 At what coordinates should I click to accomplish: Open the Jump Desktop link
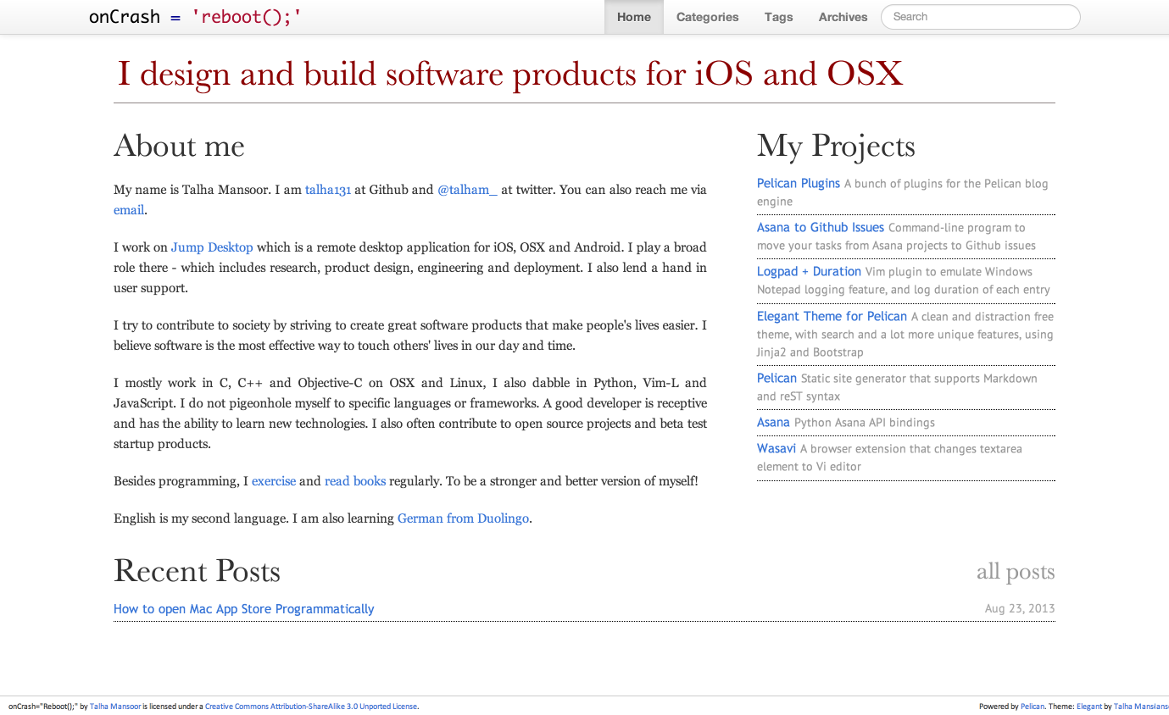tap(212, 247)
